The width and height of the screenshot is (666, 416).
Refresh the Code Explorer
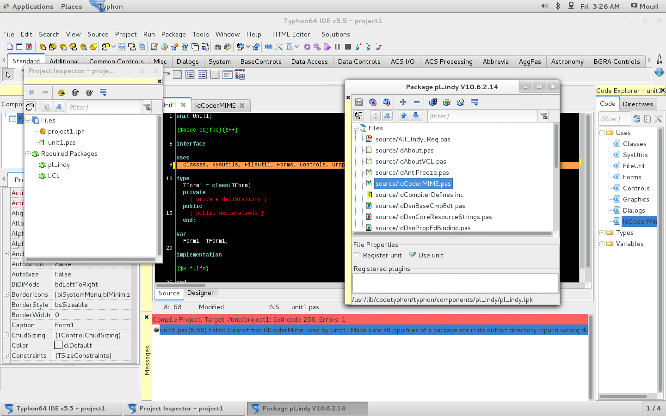click(x=637, y=119)
